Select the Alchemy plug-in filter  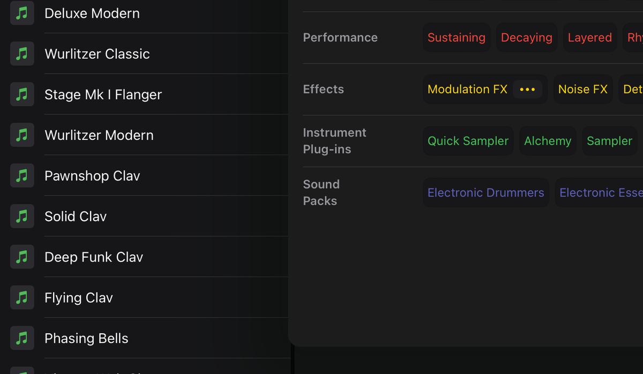coord(548,140)
